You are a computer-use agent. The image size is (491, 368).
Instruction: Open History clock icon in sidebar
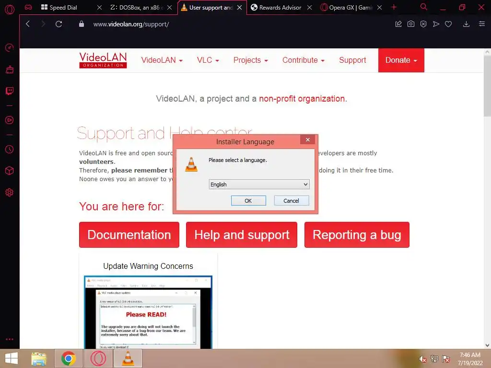(10, 149)
